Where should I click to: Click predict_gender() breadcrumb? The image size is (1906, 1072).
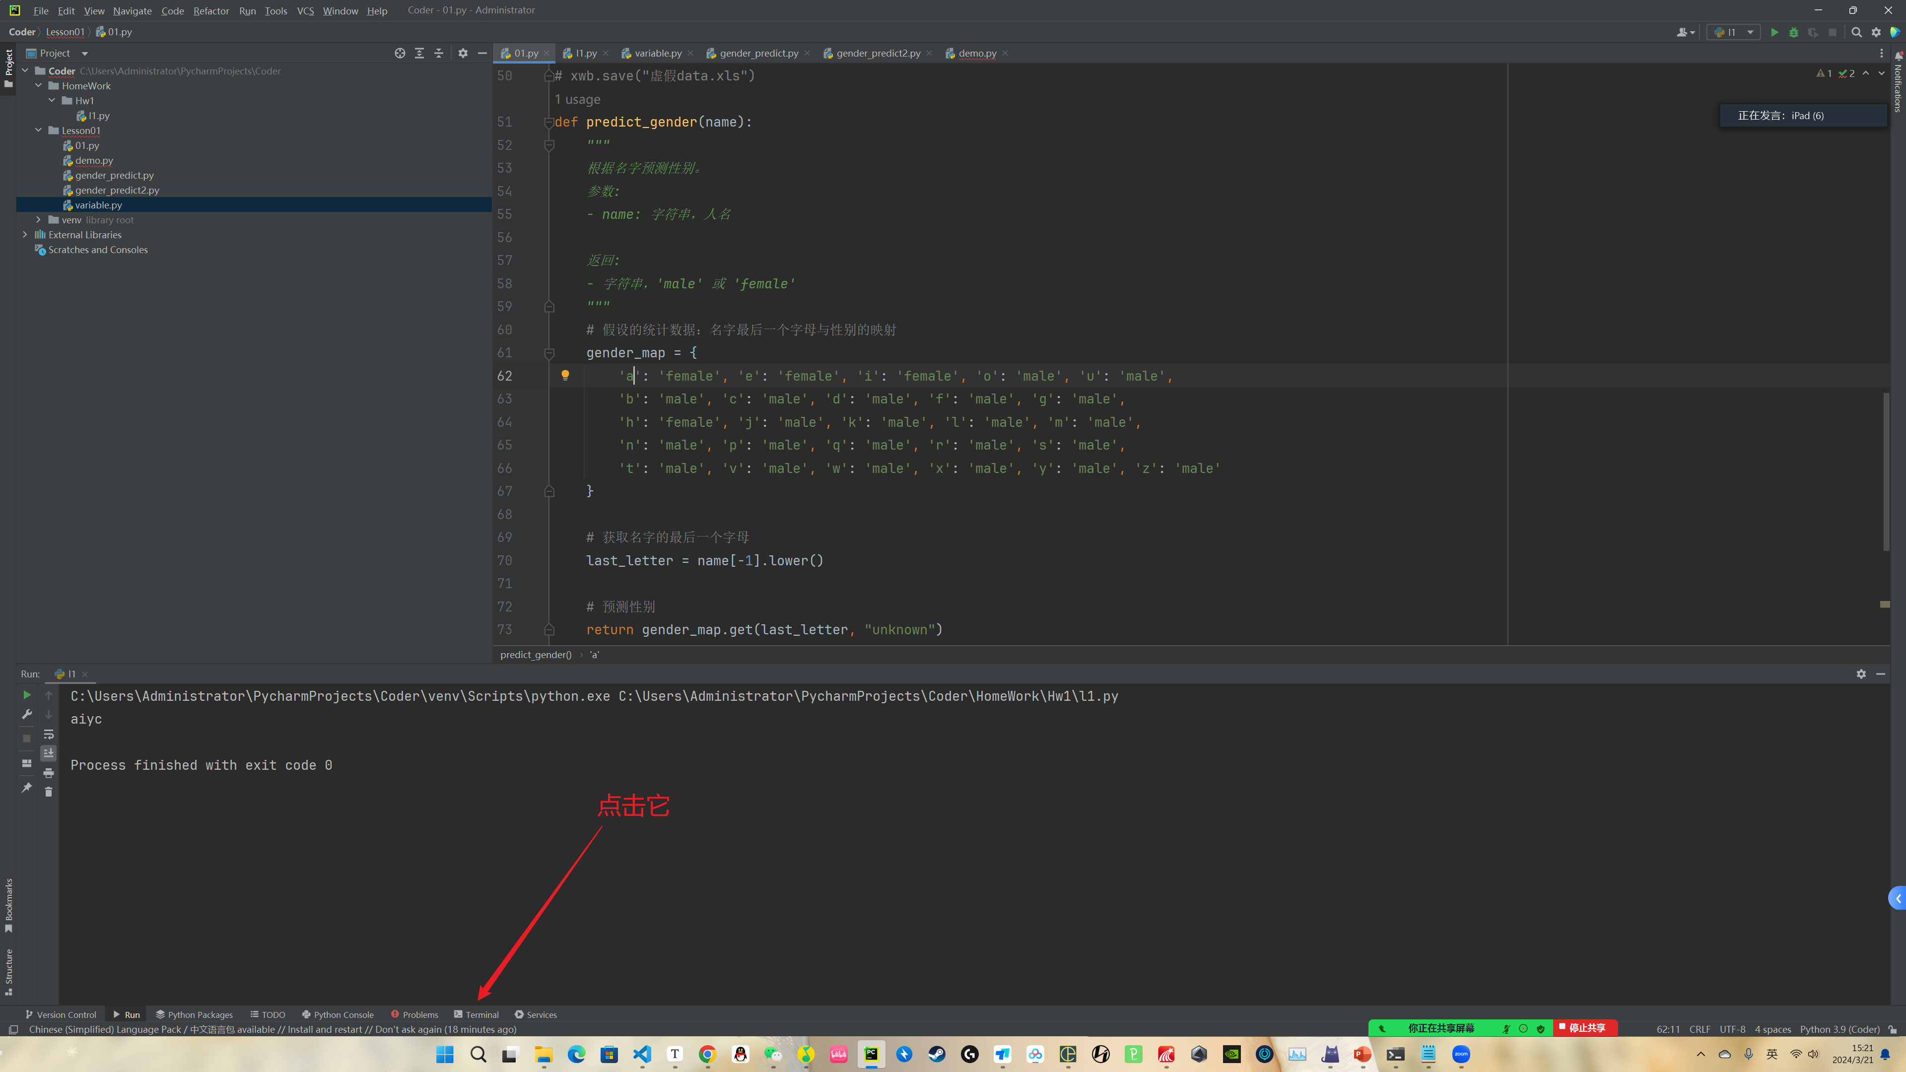535,654
